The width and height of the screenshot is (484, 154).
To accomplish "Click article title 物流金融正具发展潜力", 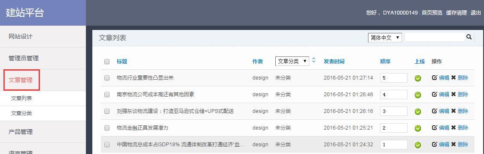I will pyautogui.click(x=142, y=127).
